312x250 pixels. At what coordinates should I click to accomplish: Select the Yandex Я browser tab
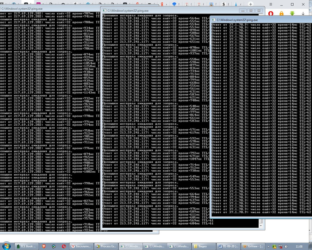coord(162,4)
